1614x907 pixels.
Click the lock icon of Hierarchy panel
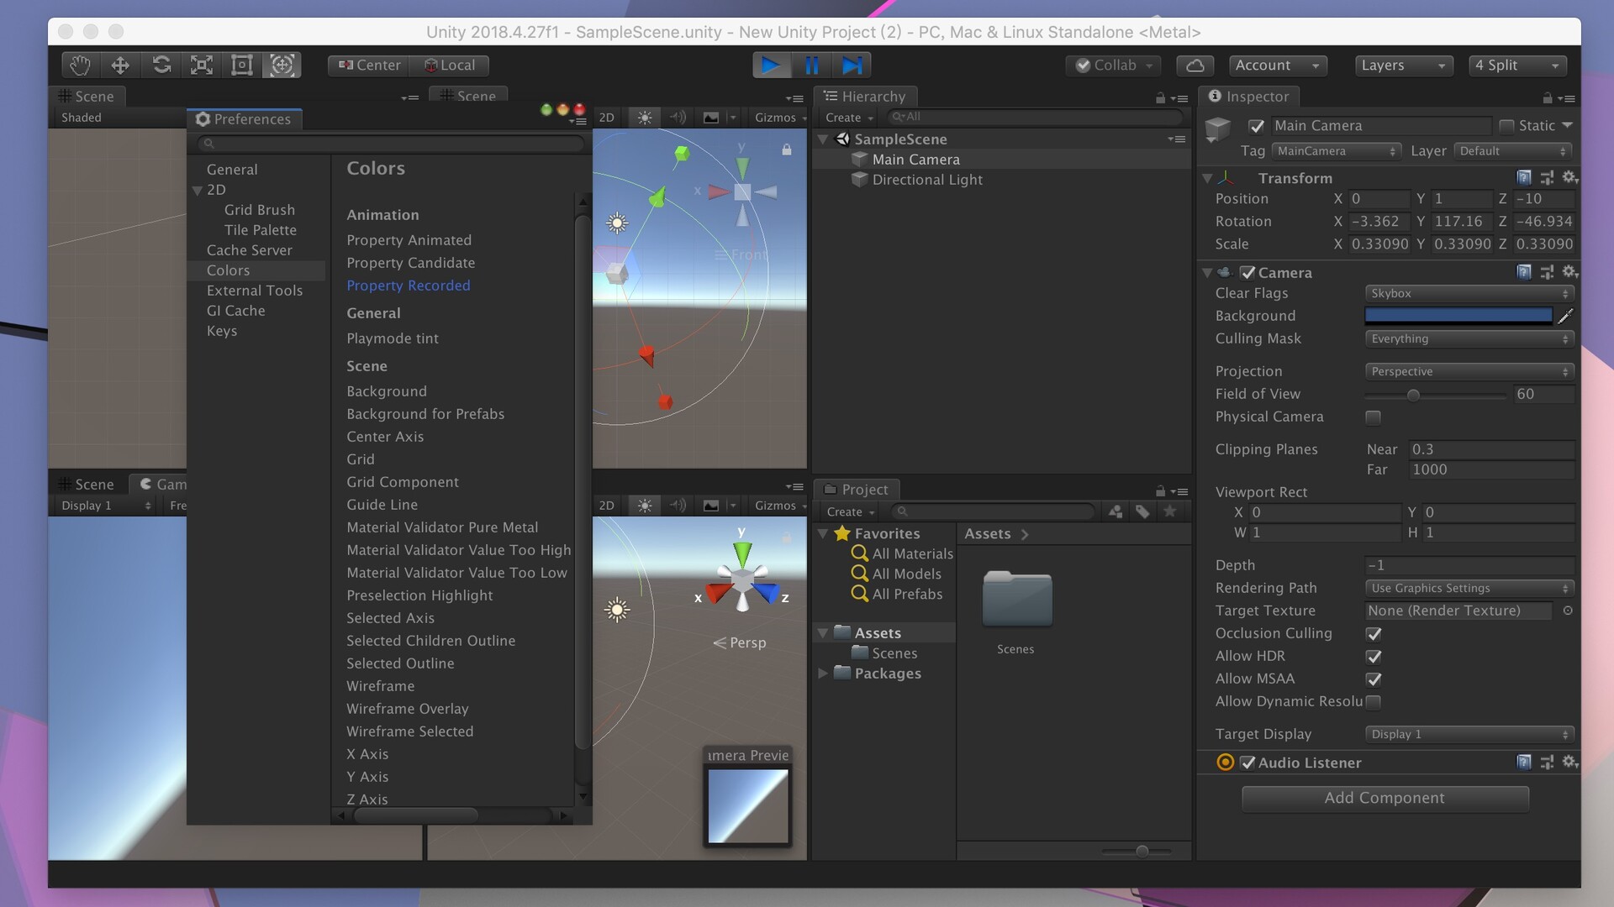point(1160,98)
